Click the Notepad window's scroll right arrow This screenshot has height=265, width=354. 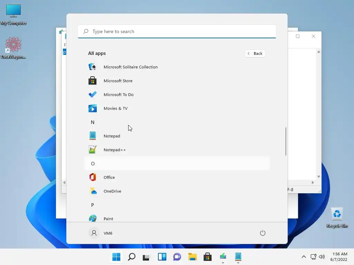click(313, 183)
